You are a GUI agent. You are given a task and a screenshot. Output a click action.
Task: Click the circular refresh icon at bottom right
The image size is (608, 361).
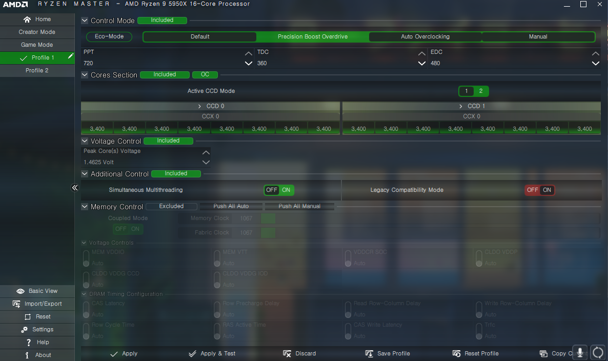coord(598,352)
